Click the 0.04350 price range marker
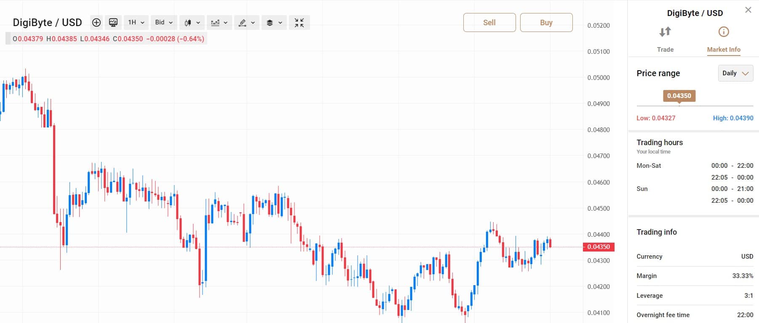759x323 pixels. click(679, 96)
